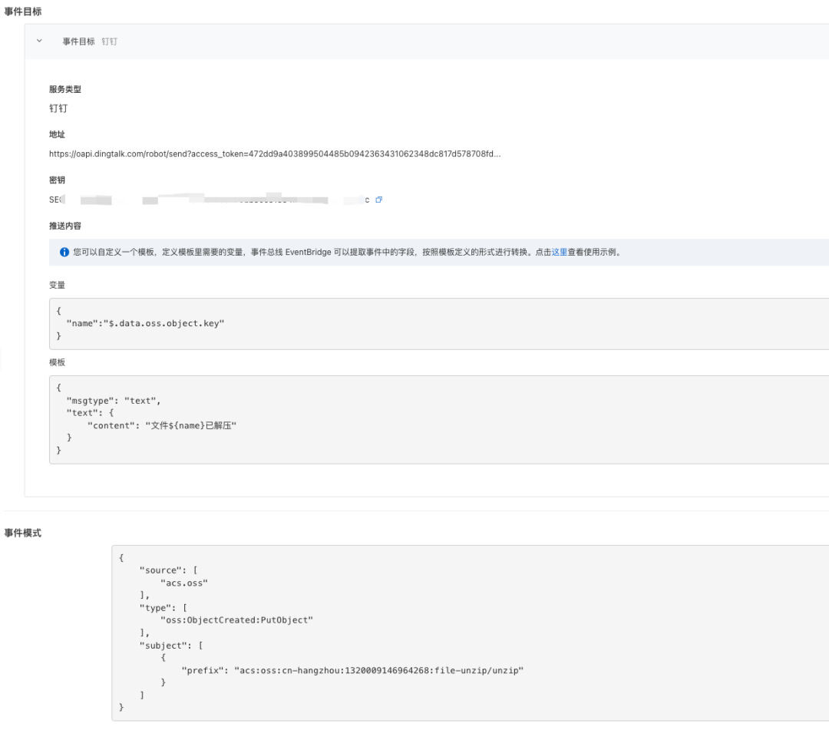Click the oss:ObjectCreated:PutObject type value
Image resolution: width=829 pixels, height=740 pixels.
coord(236,619)
